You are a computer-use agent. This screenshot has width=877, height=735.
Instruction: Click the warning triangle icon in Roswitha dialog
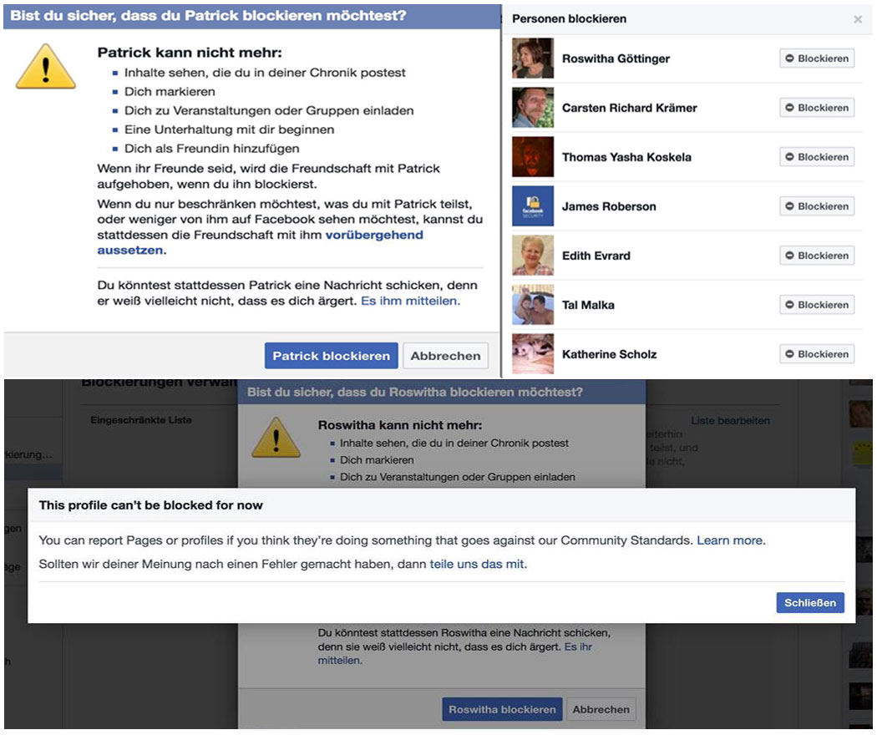tap(276, 438)
